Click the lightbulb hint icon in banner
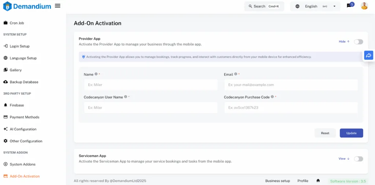Viewport: 375px width, 185px height. (83, 57)
